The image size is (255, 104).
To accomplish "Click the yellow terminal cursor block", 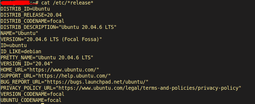I will click(43, 103).
